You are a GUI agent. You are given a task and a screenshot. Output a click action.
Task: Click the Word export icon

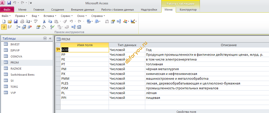pyautogui.click(x=89, y=21)
